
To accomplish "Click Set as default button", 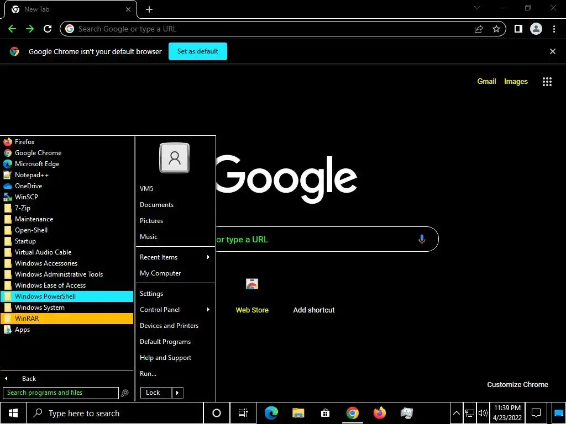I will point(198,51).
